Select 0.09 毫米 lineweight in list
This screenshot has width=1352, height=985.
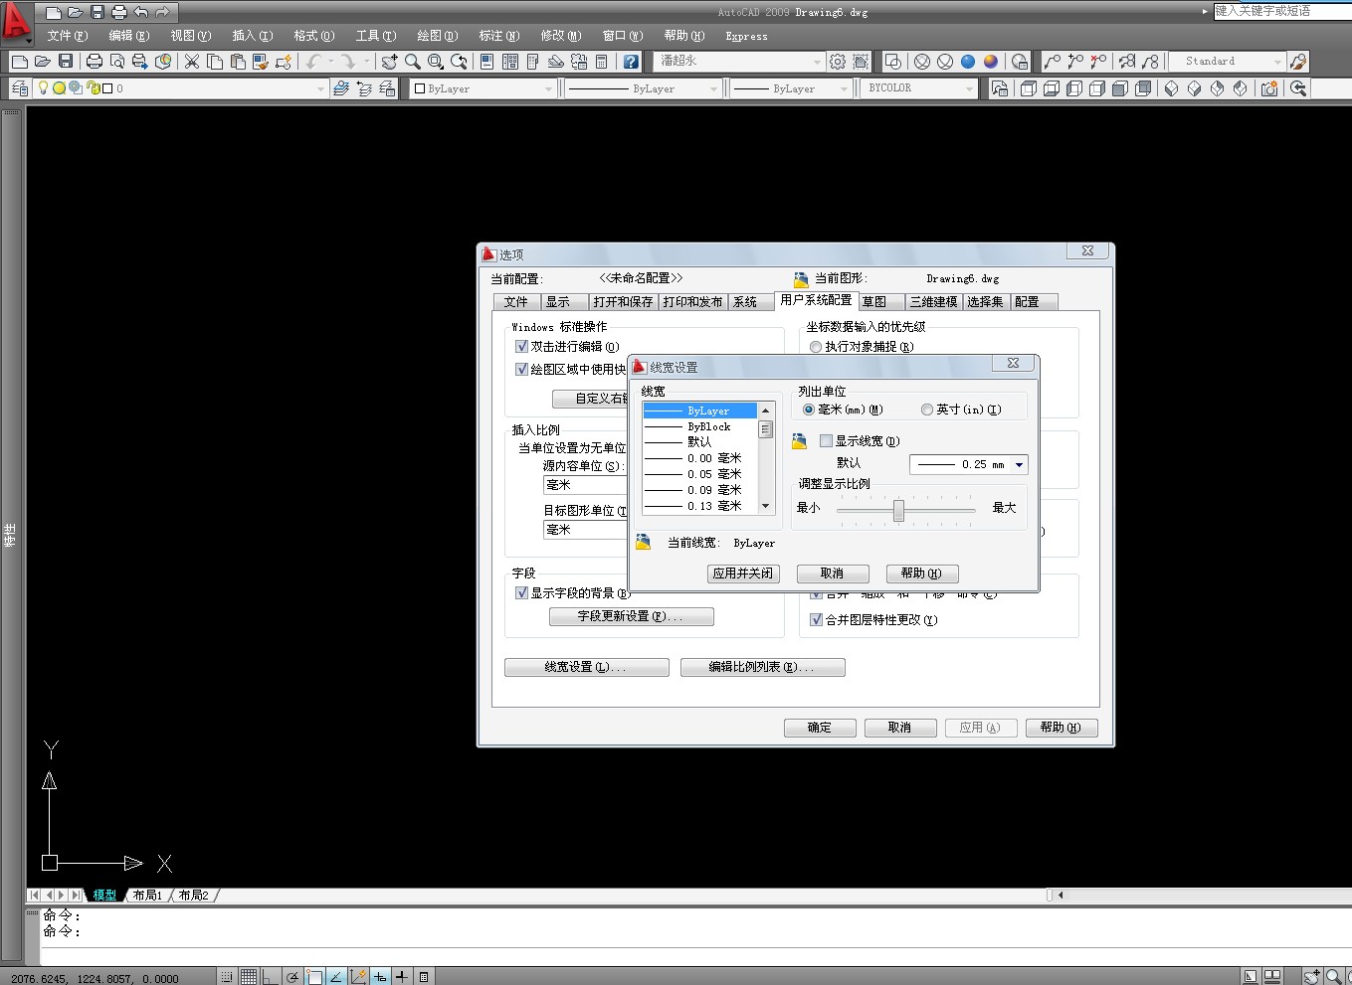click(x=700, y=490)
